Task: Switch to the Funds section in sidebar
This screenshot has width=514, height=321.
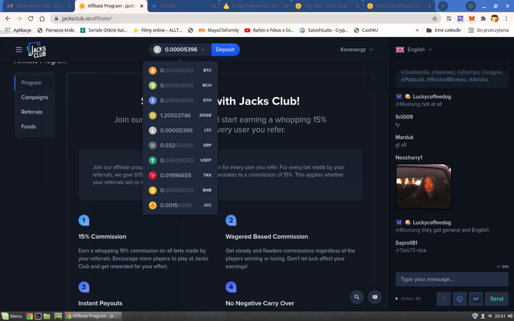Action: [29, 126]
